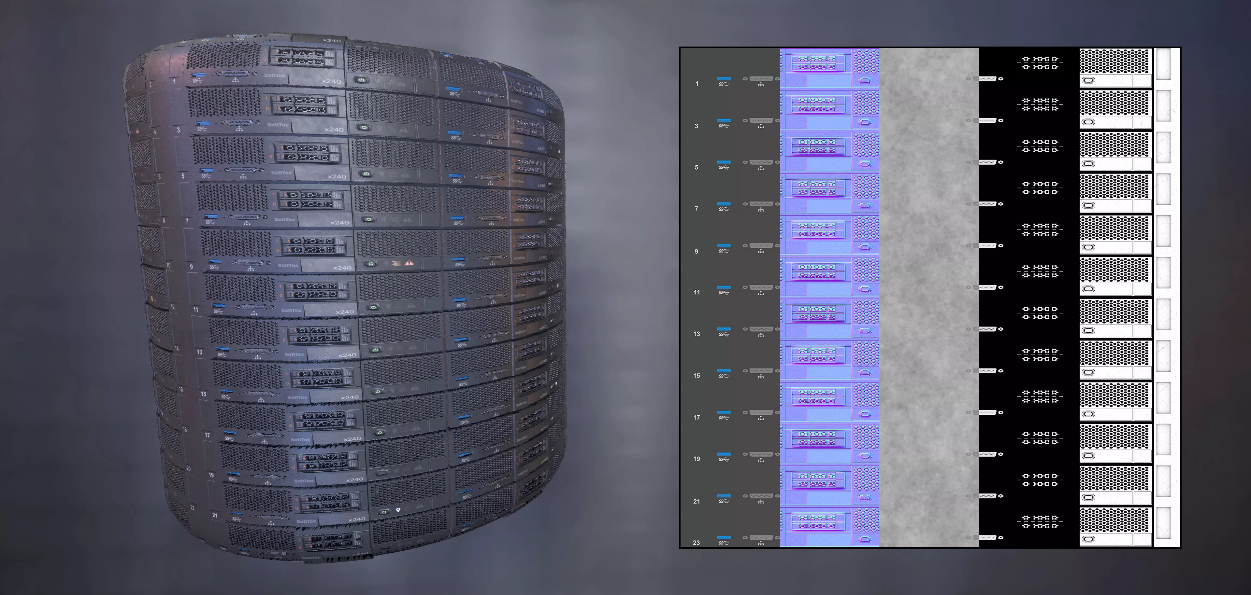Click the SS USB symbol in texture row 13
The image size is (1251, 595).
(x=724, y=334)
